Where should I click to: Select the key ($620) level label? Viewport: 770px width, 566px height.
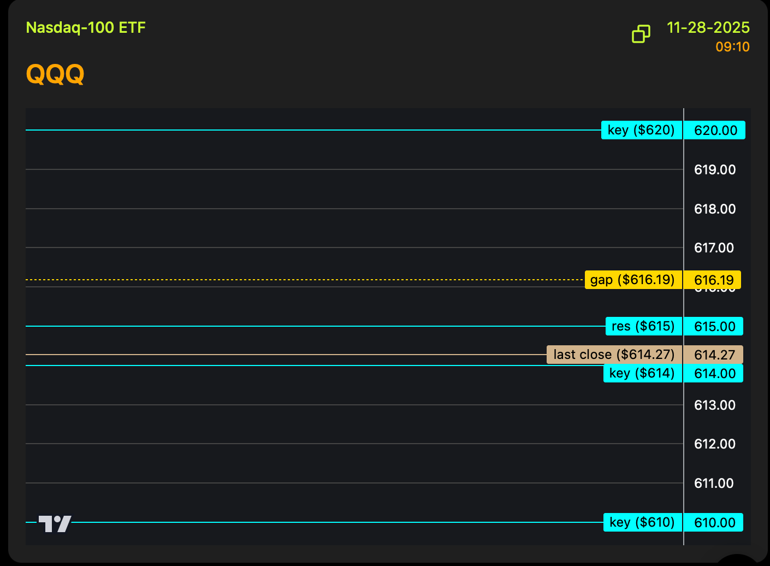pos(641,130)
